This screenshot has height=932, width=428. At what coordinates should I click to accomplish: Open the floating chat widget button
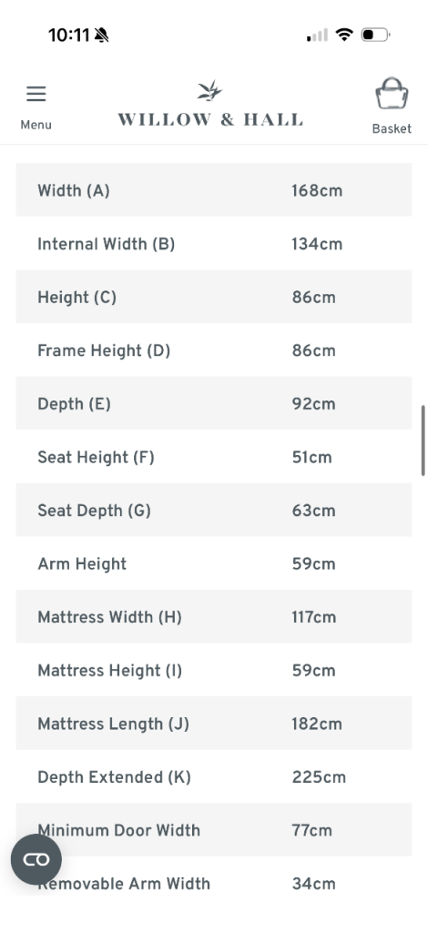point(36,859)
